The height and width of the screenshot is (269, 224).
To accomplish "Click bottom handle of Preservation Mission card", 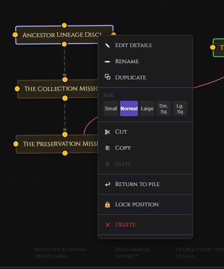I will tap(65, 153).
